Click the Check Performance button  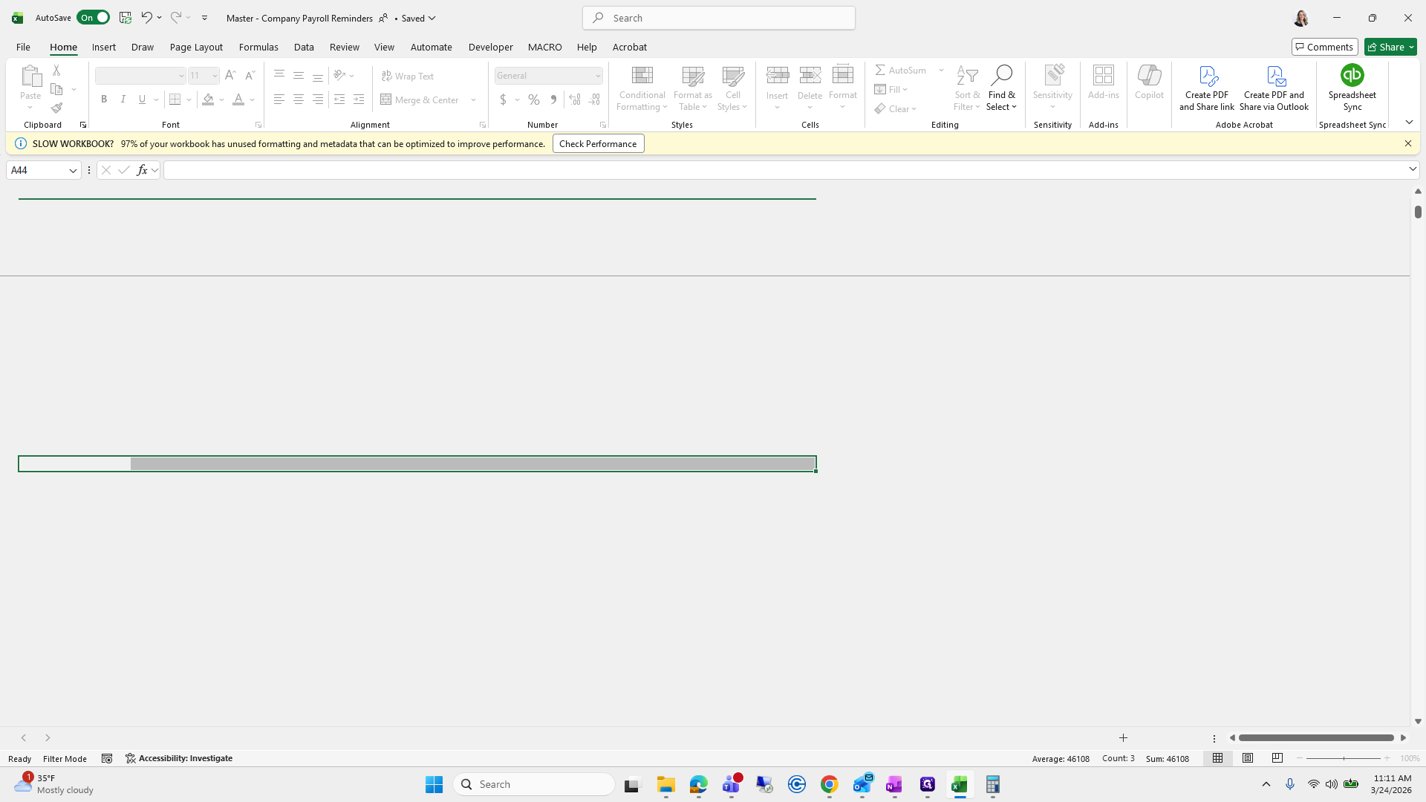click(598, 143)
